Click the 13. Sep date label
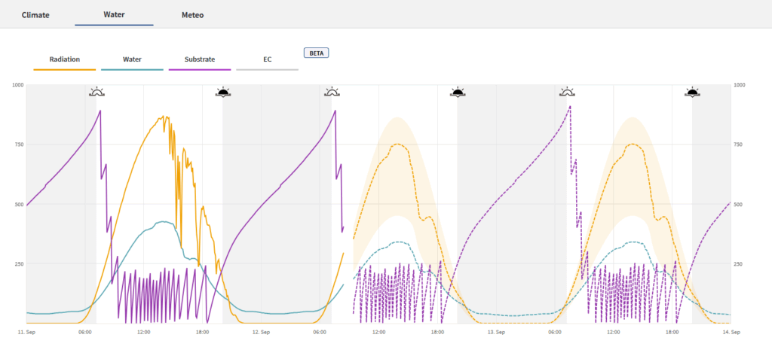 (x=496, y=332)
